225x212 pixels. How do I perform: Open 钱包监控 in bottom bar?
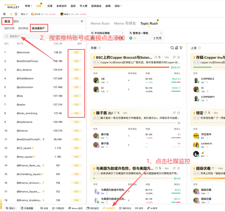click(x=93, y=208)
